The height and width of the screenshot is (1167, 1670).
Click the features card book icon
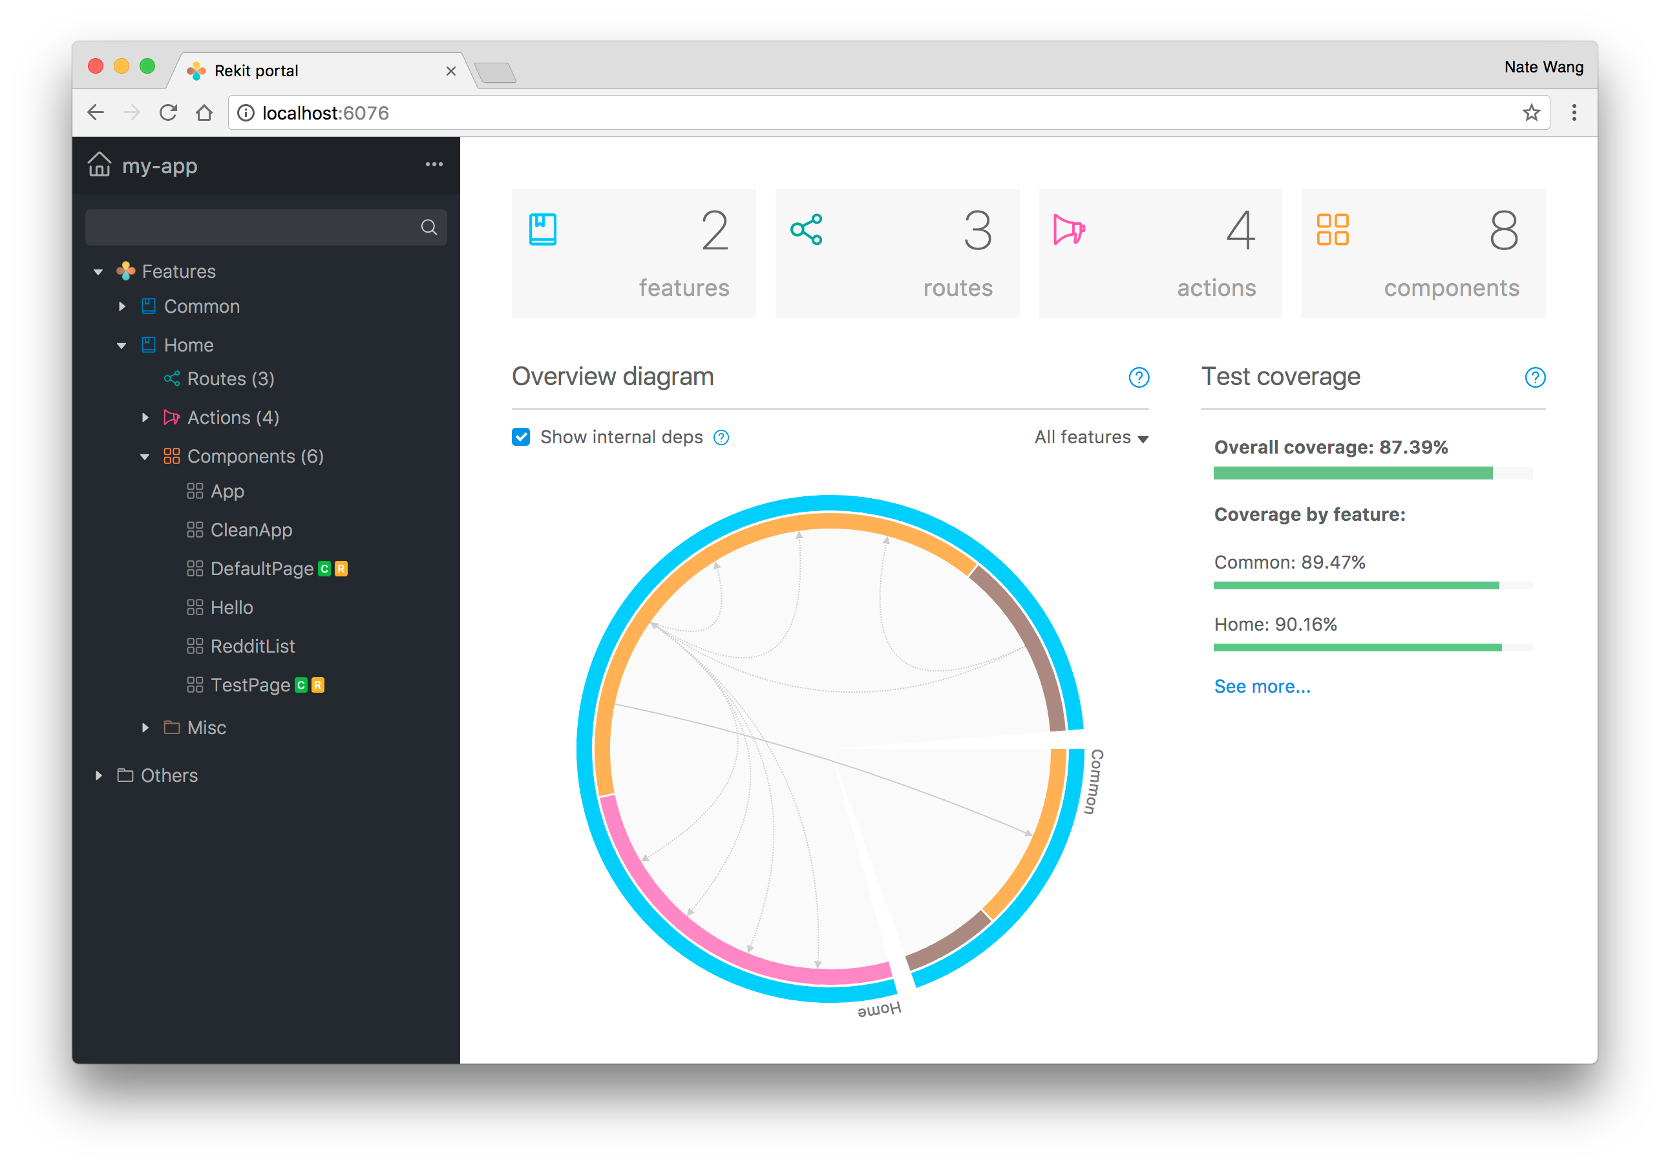coord(543,229)
